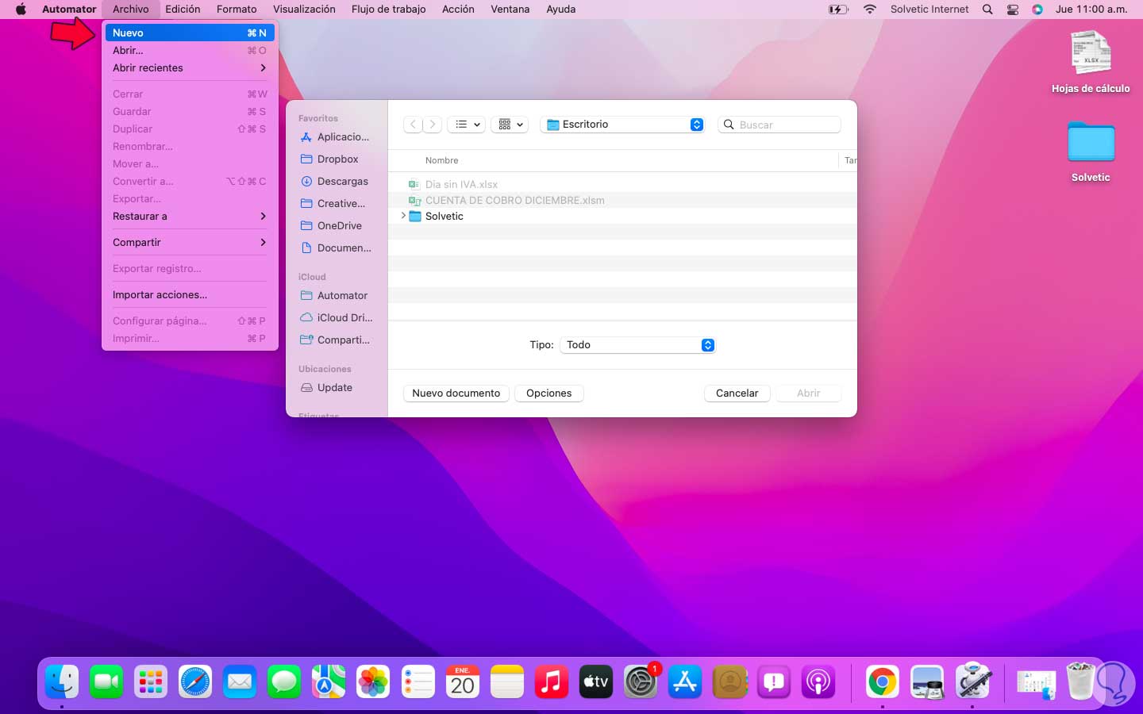Click the Jue 11:00 a.m. clock
The image size is (1143, 714).
[x=1091, y=10]
